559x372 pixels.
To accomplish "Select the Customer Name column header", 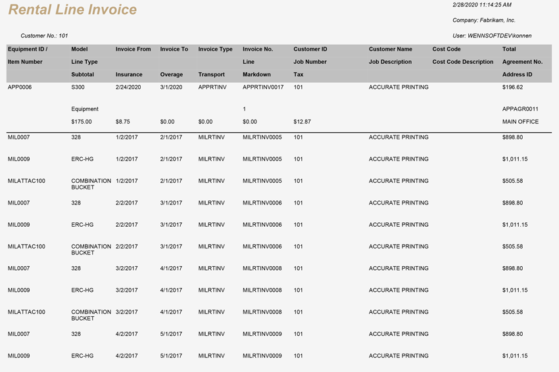I will pos(391,49).
